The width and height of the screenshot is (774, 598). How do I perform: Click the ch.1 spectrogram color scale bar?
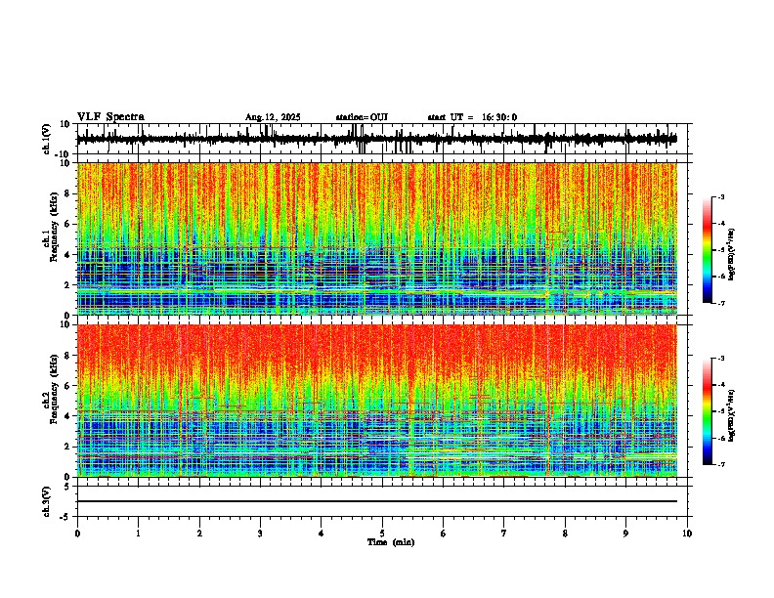tap(707, 250)
